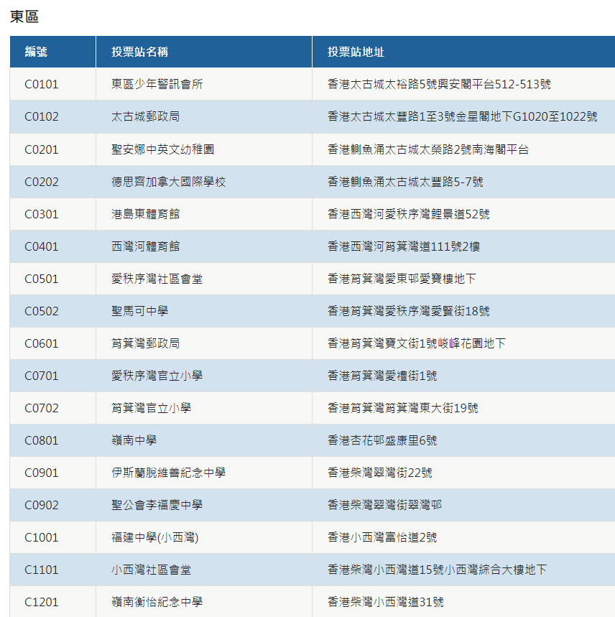Click the C0202 code cell
This screenshot has height=617, width=615.
point(42,182)
